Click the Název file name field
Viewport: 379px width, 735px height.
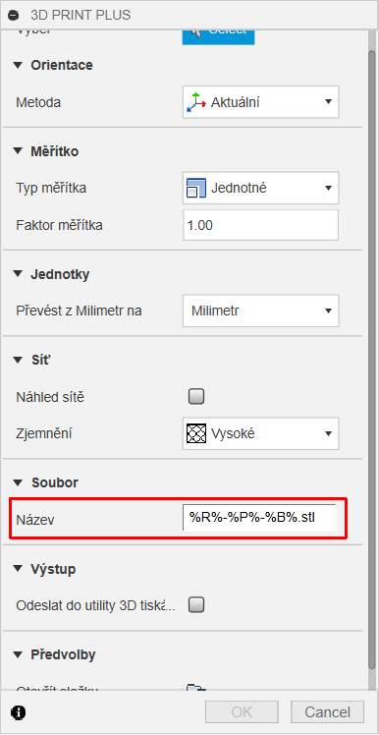coord(259,518)
